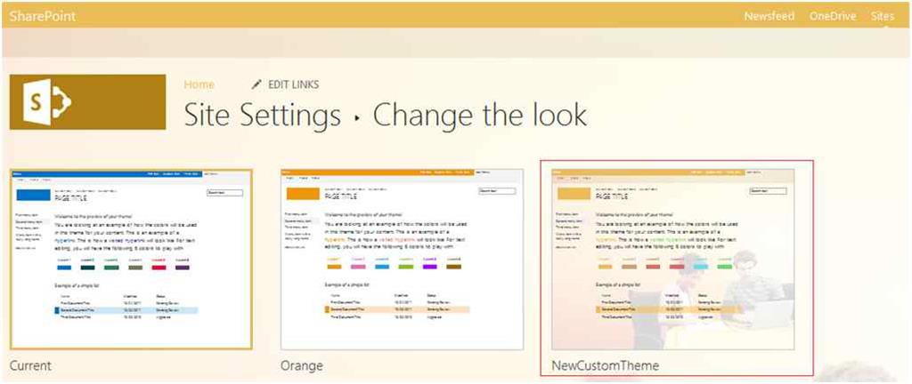Click the Site Settings breadcrumb title
Viewport: 912px width, 384px height.
pos(263,115)
